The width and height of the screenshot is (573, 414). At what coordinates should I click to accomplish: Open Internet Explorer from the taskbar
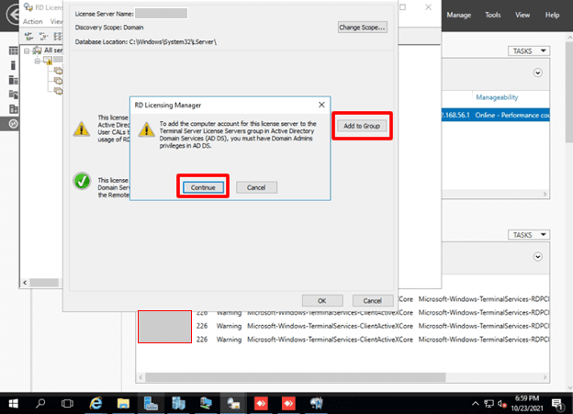[x=95, y=404]
